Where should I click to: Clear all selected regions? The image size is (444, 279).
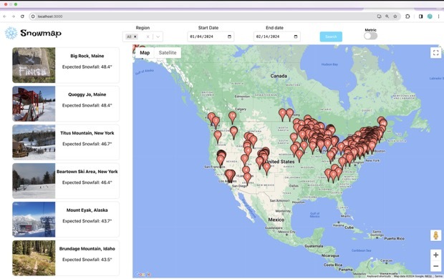coord(148,36)
